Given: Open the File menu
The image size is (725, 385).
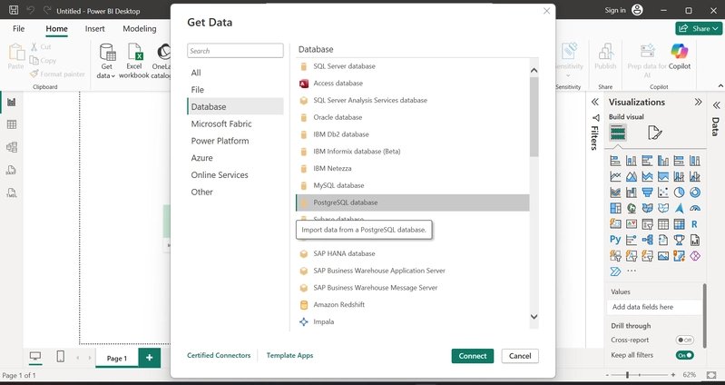Looking at the screenshot, I should 19,29.
